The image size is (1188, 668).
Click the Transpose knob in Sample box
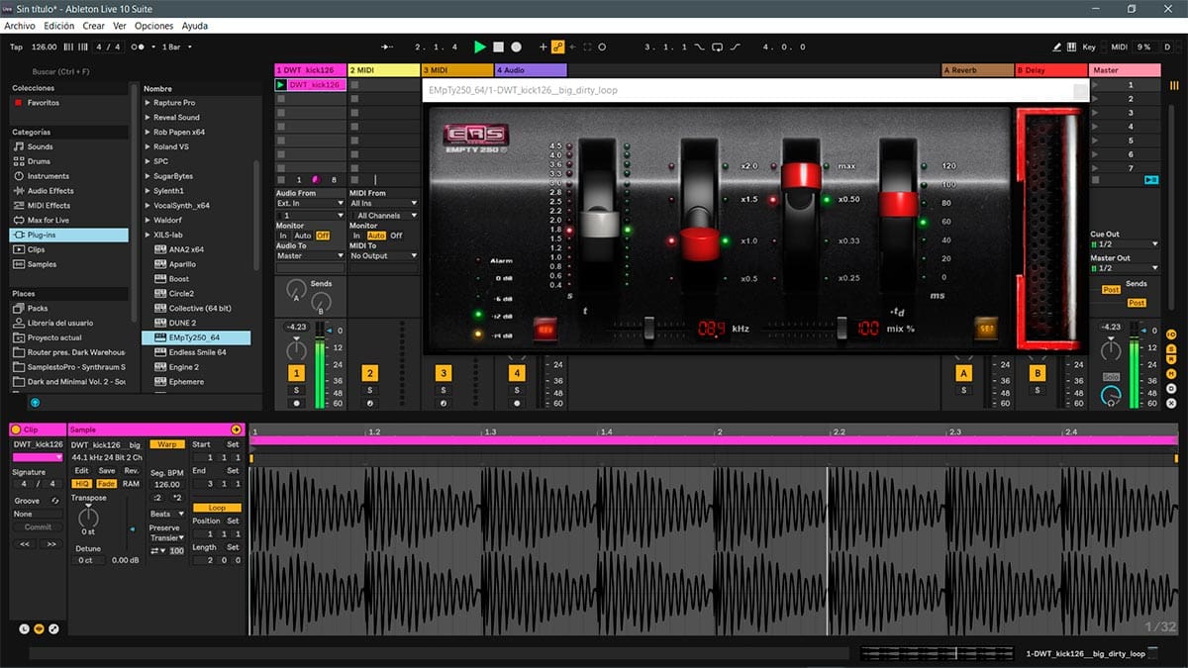point(89,517)
